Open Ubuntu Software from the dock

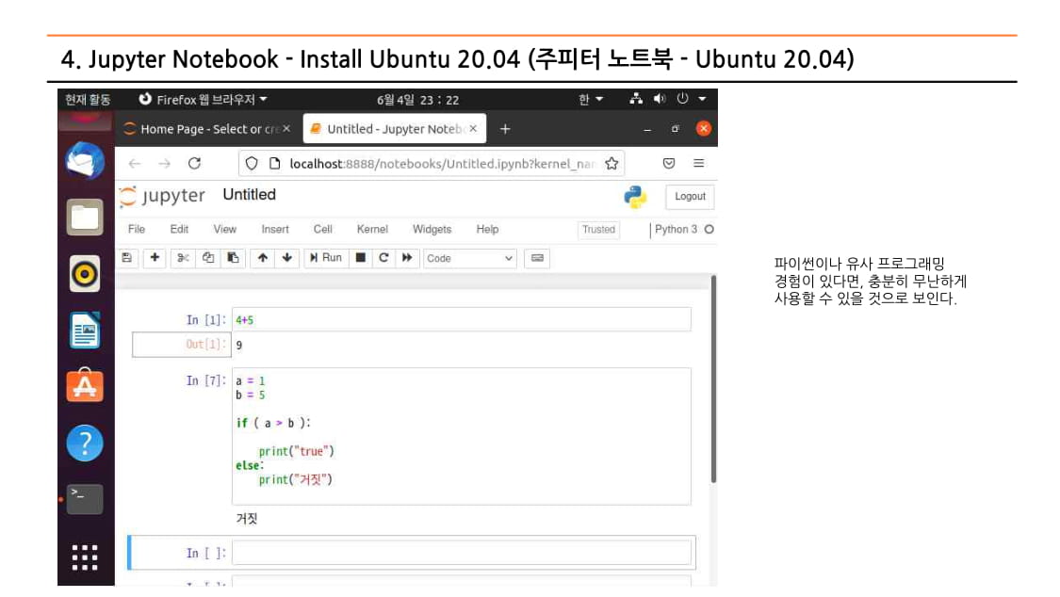click(85, 386)
